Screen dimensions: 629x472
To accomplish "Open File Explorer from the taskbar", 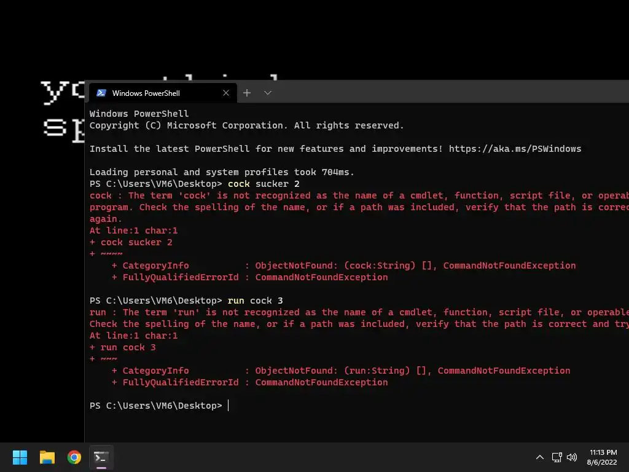I will point(47,457).
